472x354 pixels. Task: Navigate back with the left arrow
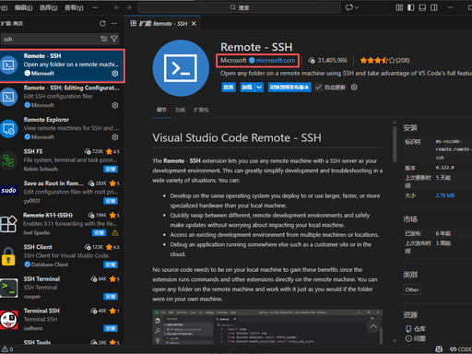click(x=117, y=7)
